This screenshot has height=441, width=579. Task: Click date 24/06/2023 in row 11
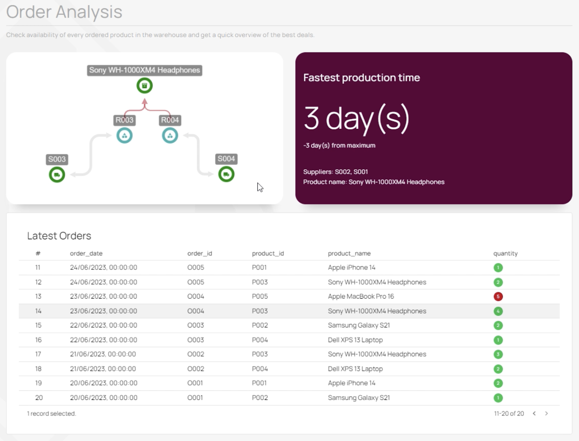click(x=103, y=267)
